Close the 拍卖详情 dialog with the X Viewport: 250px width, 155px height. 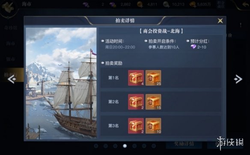pyautogui.click(x=220, y=20)
